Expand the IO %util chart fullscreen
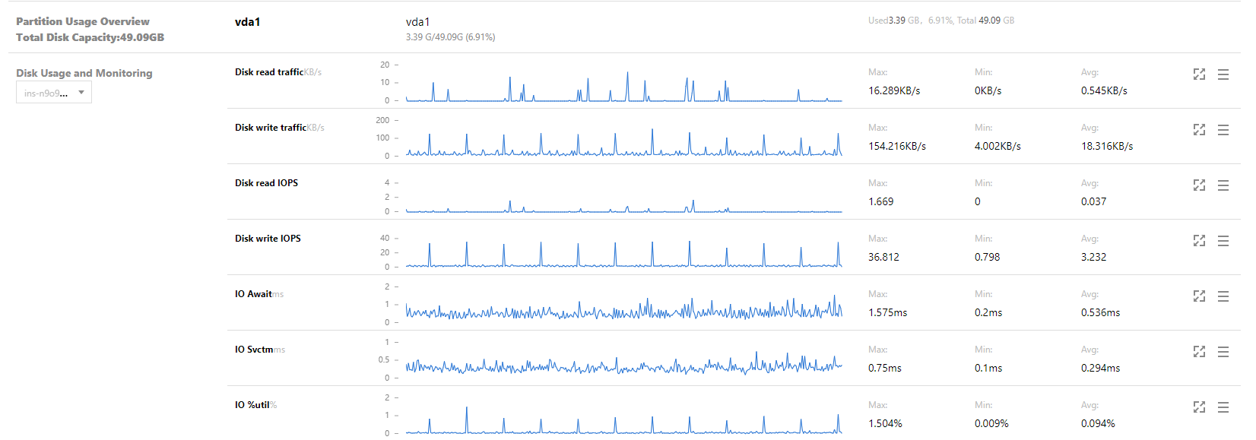This screenshot has width=1256, height=440. [x=1199, y=407]
